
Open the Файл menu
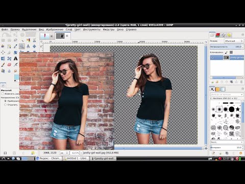point(5,30)
